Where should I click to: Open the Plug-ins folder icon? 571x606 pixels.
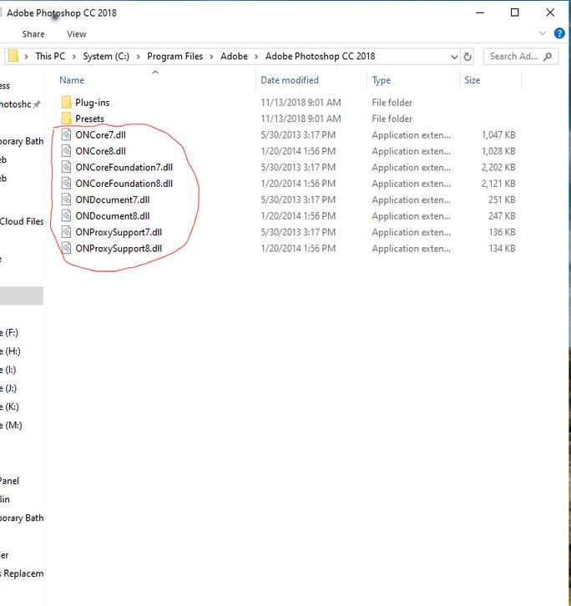pyautogui.click(x=67, y=103)
